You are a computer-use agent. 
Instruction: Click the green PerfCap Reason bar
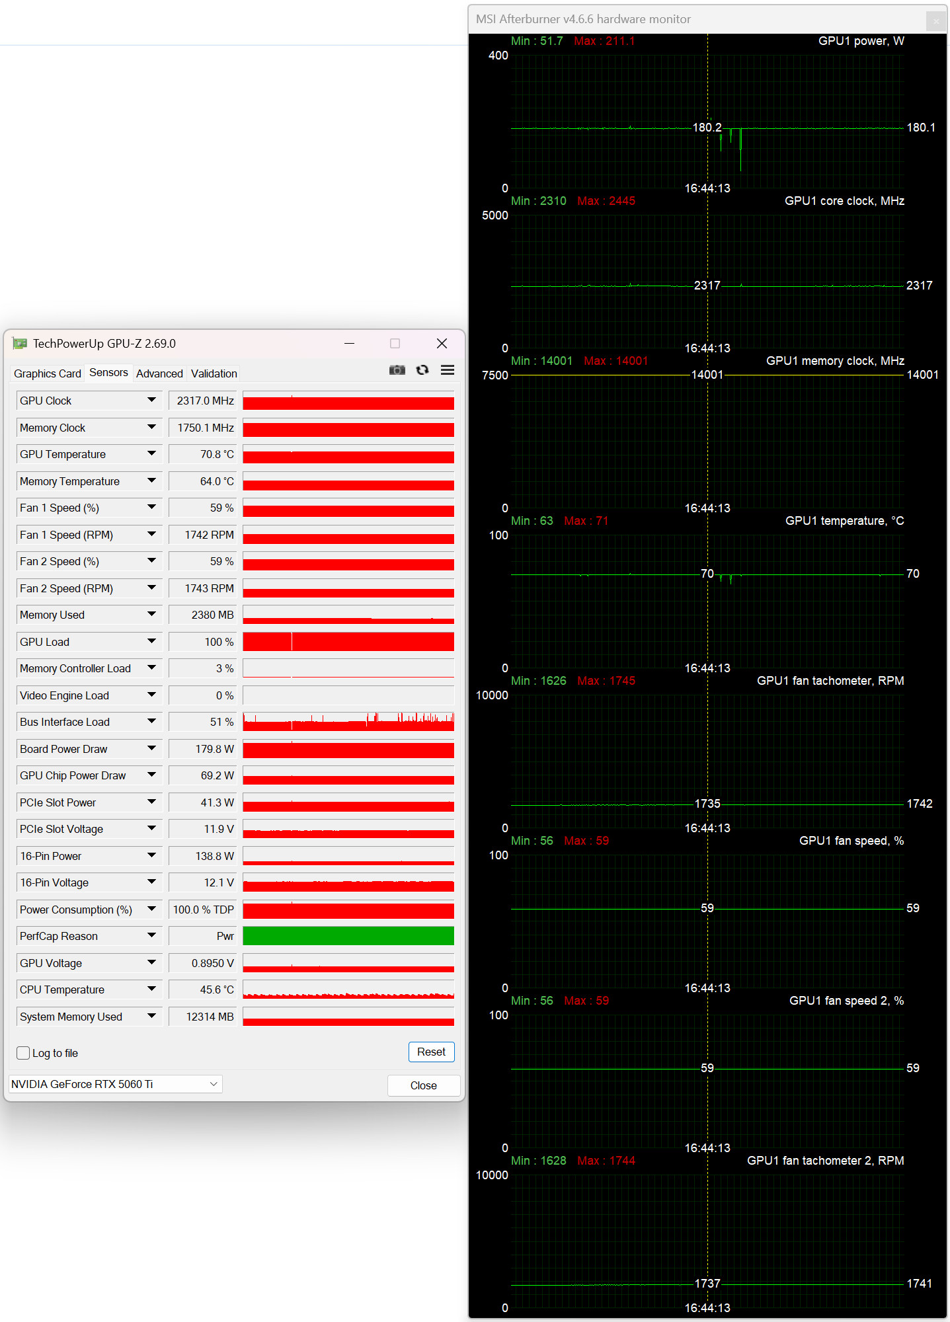click(x=348, y=936)
